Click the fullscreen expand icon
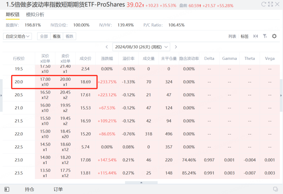Viewport: 283px width, 194px height. [270, 4]
